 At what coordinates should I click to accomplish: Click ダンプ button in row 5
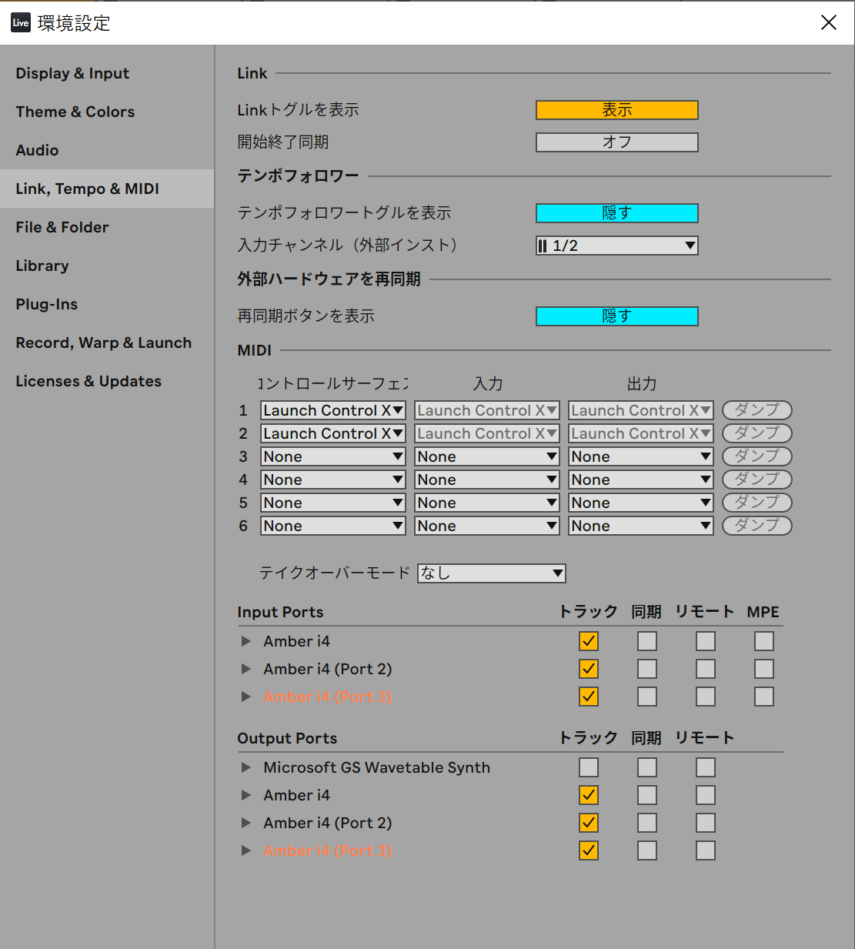coord(757,503)
